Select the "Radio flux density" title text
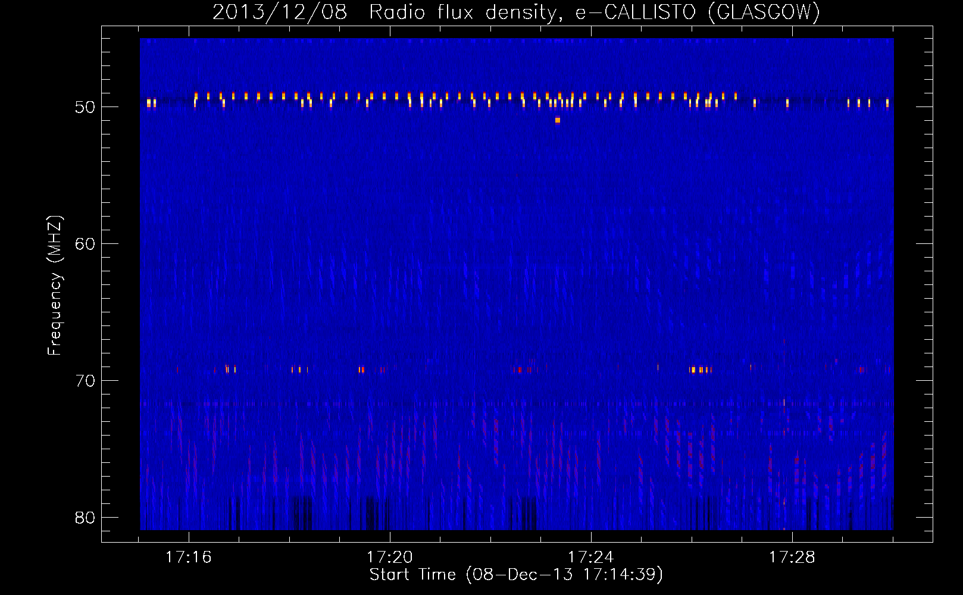This screenshot has width=963, height=595. 462,12
